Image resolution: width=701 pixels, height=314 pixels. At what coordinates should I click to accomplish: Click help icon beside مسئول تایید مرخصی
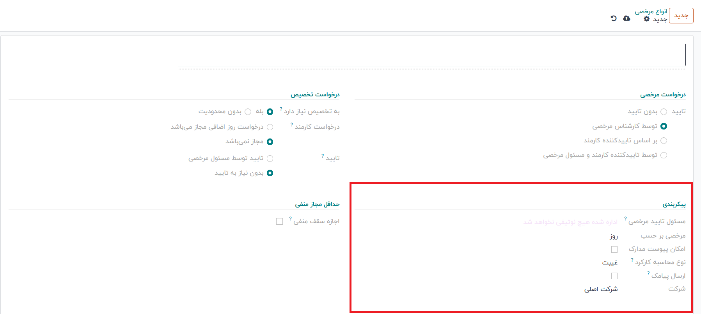click(x=625, y=219)
